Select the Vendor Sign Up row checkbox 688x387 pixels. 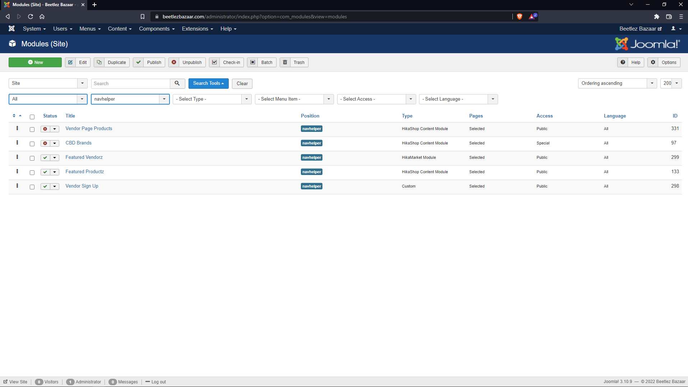point(32,187)
